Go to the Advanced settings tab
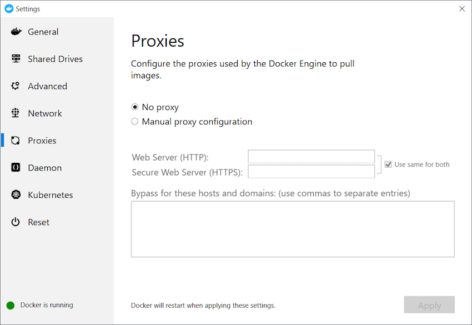 48,86
